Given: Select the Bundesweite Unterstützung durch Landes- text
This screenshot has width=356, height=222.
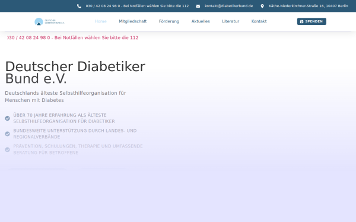Looking at the screenshot, I should click(x=75, y=134).
